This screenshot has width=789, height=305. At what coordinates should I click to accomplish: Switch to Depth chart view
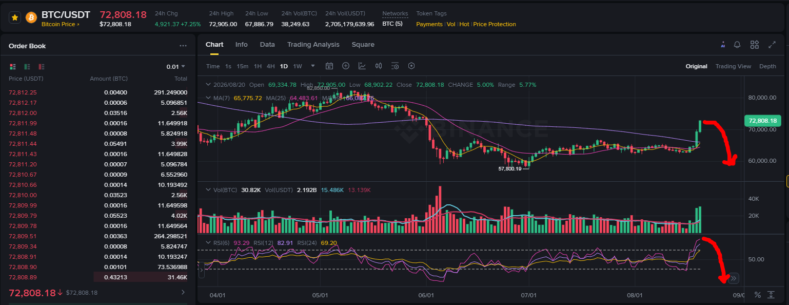(768, 66)
